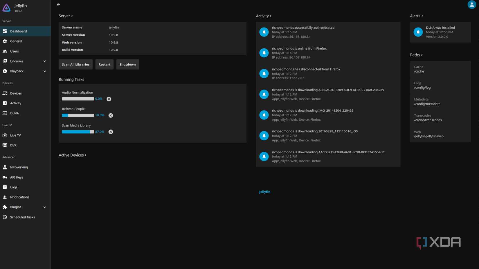Open the Active Devices section heading
479x269 pixels.
(73, 155)
